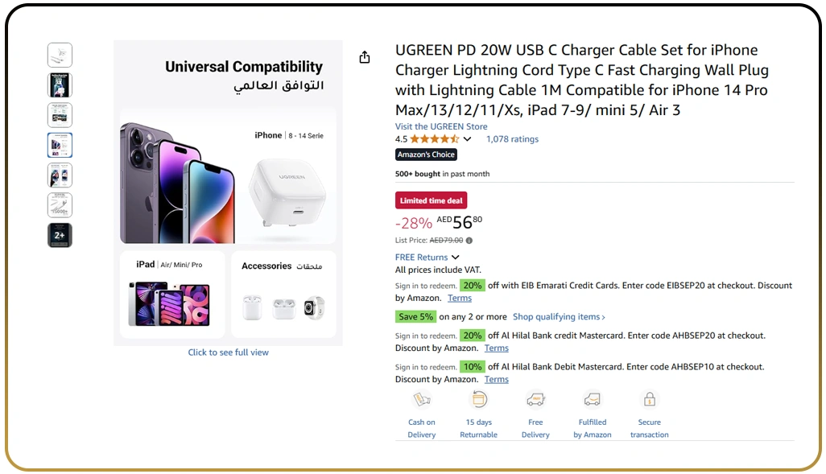
Task: Expand the FREE Returns details
Action: (x=456, y=257)
